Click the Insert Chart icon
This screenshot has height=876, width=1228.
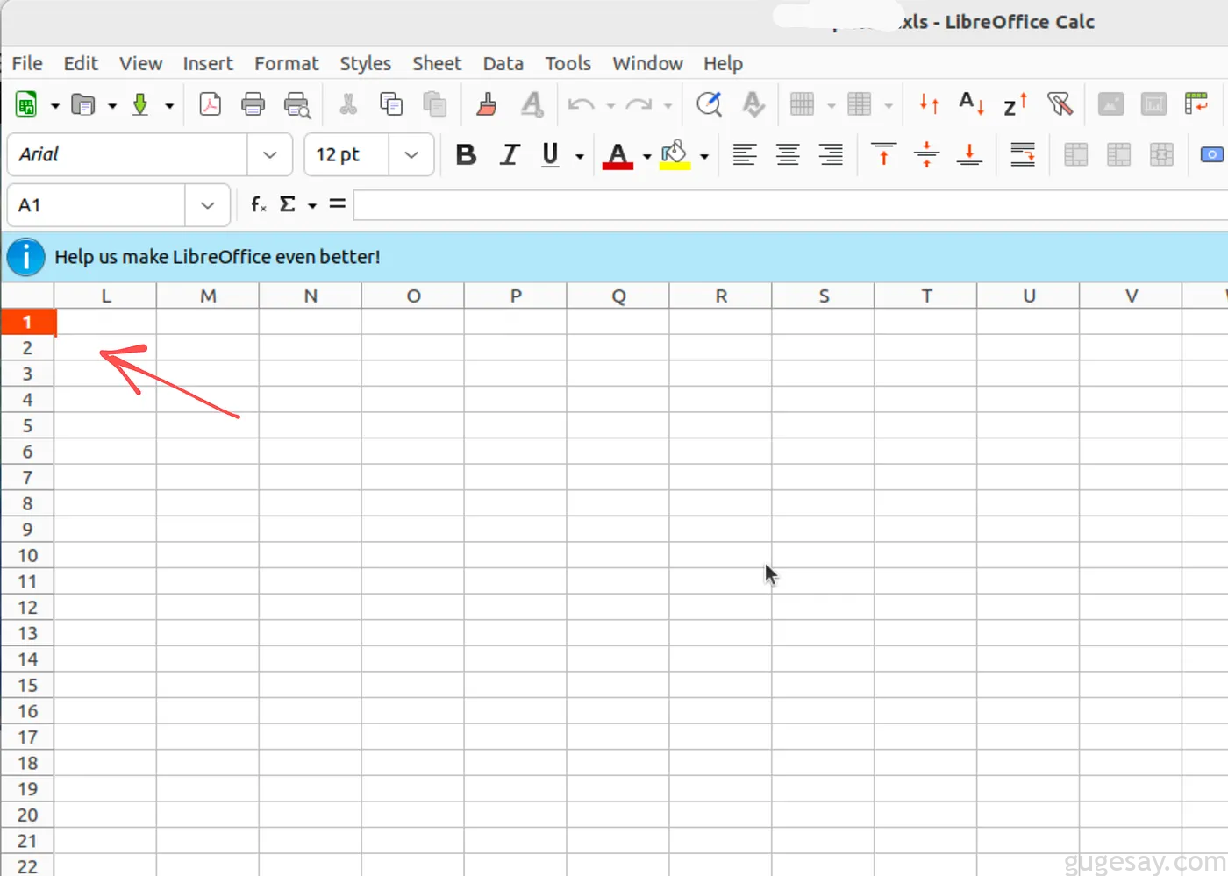tap(1153, 105)
